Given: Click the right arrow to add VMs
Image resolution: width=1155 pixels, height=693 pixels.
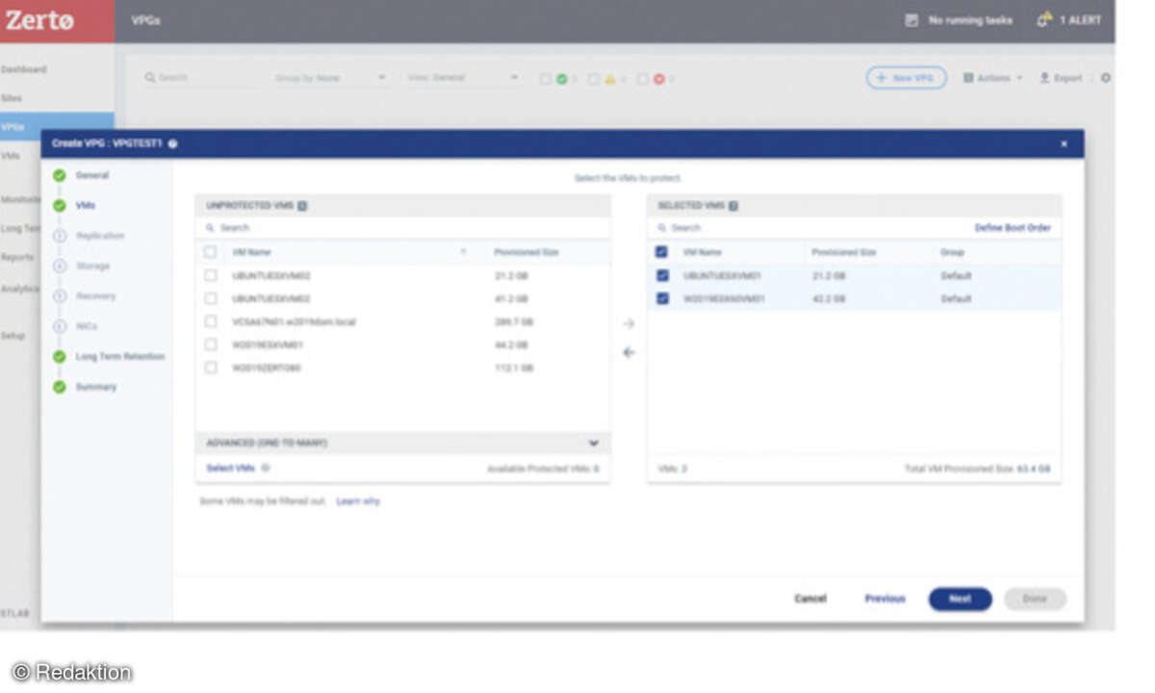Looking at the screenshot, I should (629, 324).
